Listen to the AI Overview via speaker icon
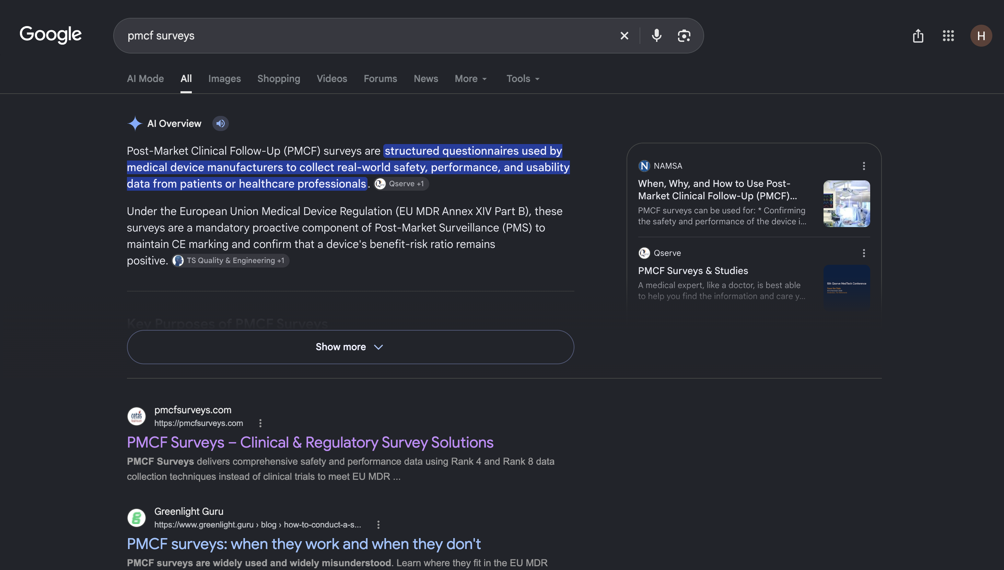 220,123
